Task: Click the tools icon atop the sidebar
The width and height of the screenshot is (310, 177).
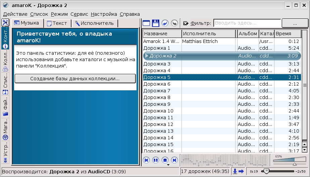Action: (5, 23)
